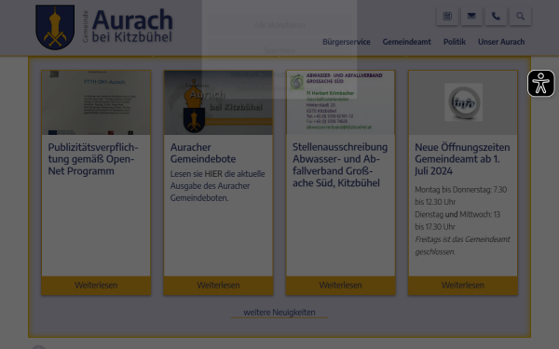Viewport: 559px width, 349px height.
Task: Click the phone icon in header
Action: click(496, 16)
